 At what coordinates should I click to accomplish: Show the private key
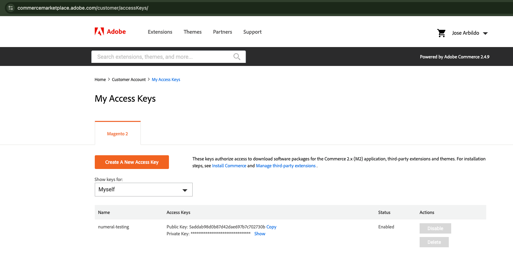click(260, 234)
